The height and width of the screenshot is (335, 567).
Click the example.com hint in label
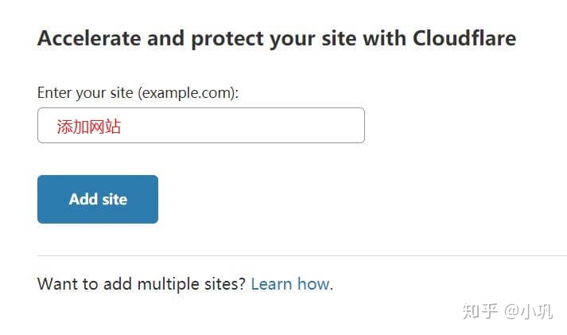(x=186, y=93)
